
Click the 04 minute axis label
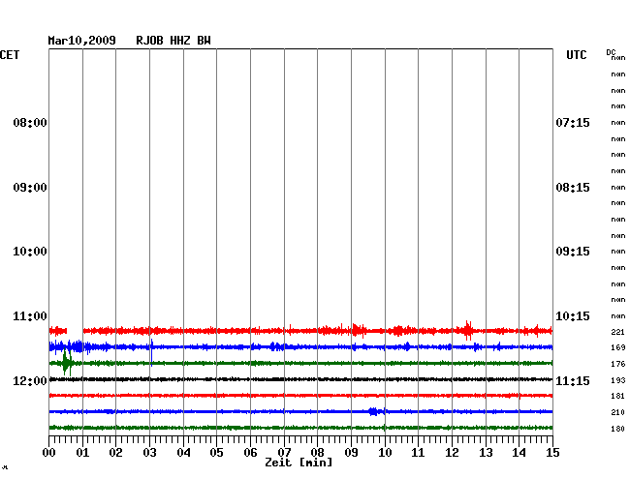tap(183, 453)
